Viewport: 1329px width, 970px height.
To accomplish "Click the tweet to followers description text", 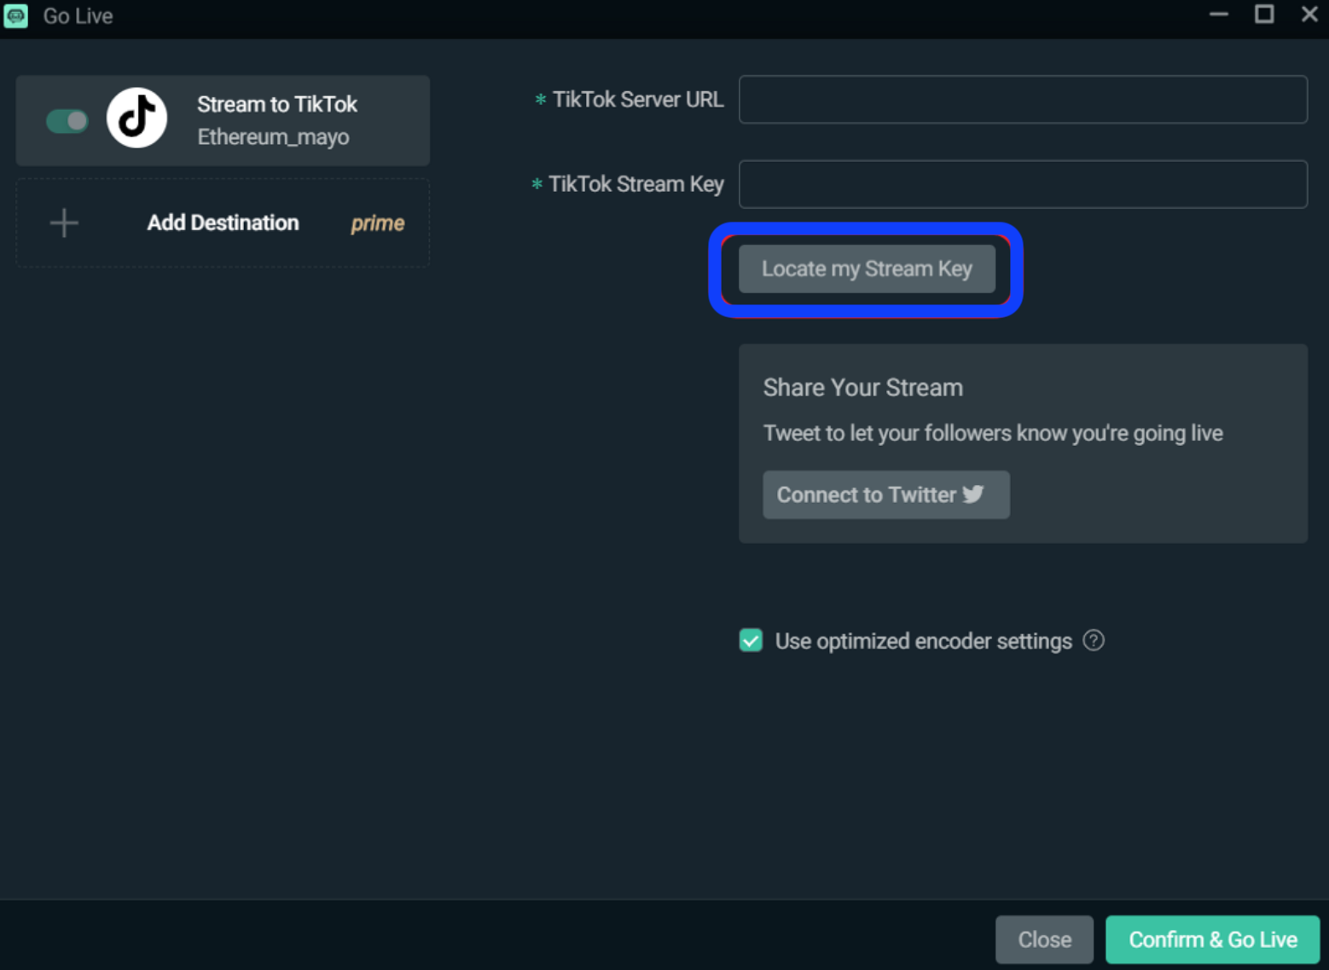I will pyautogui.click(x=993, y=433).
